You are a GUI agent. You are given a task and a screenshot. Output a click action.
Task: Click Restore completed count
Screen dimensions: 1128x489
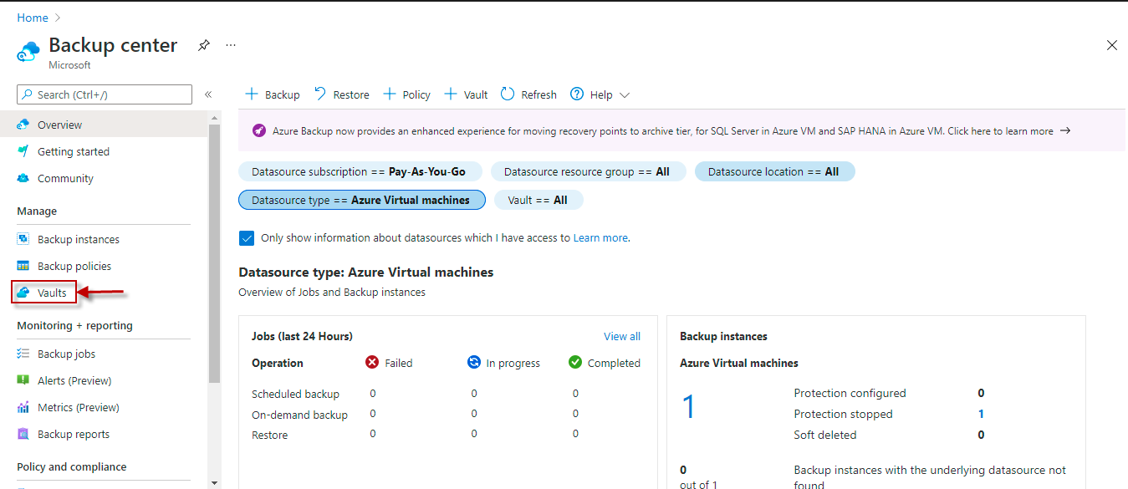(575, 434)
